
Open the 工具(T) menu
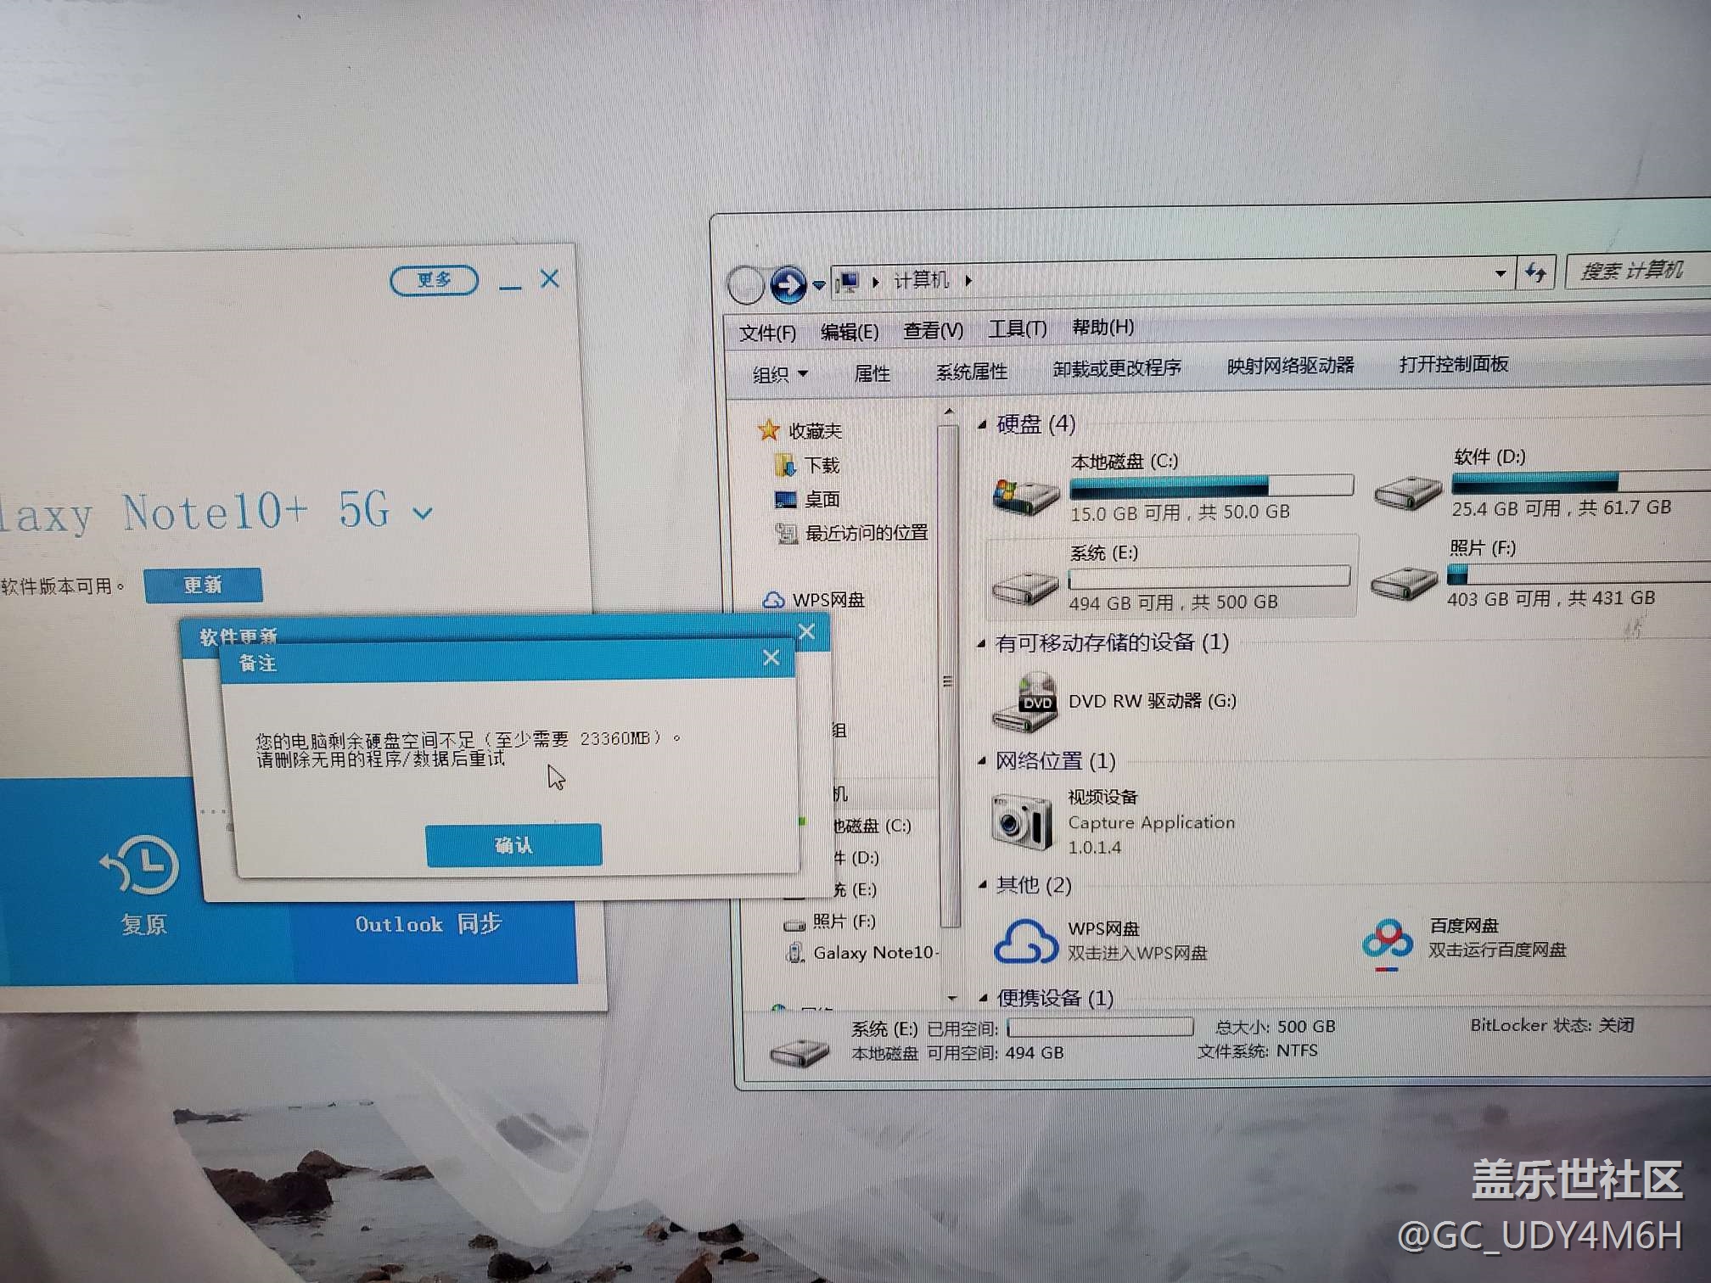[1017, 328]
